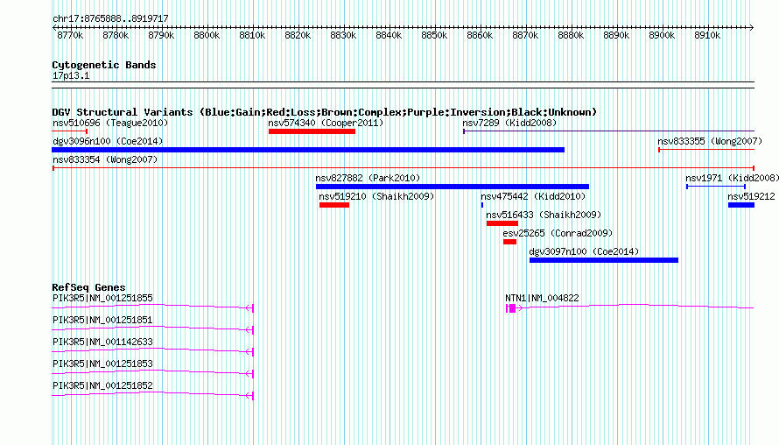Click the Cytogenetic Bands track title

[x=104, y=65]
